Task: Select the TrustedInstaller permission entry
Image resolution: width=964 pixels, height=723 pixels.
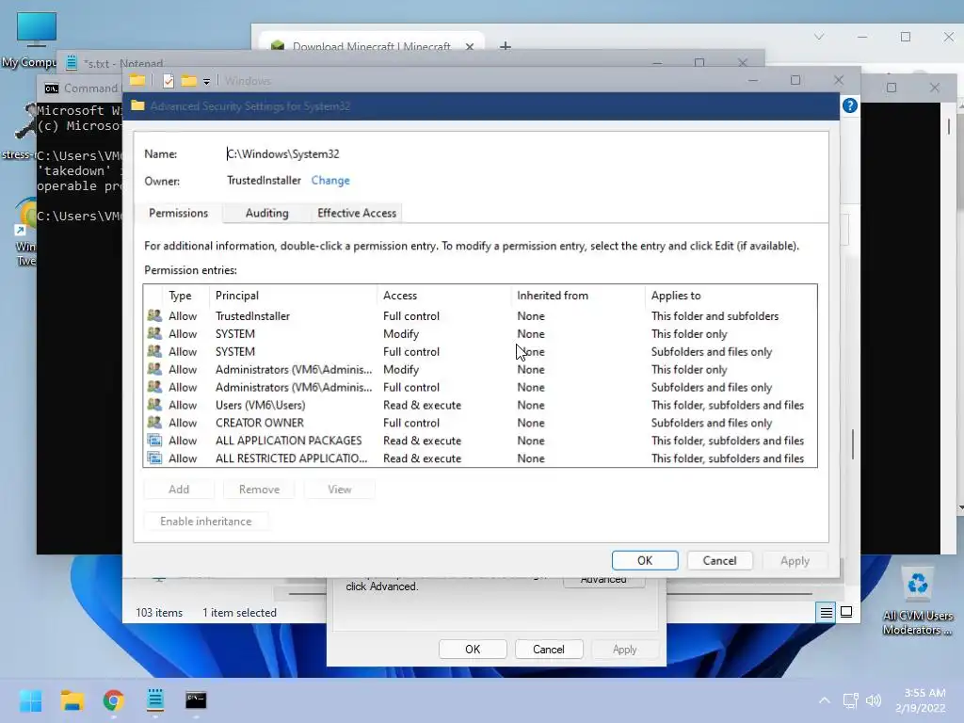Action: coord(479,315)
